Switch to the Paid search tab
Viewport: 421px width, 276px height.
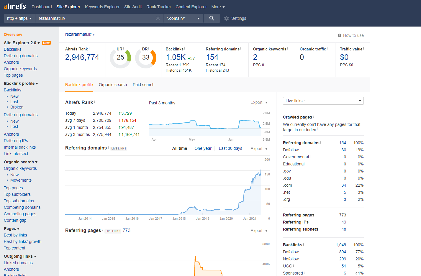point(144,85)
